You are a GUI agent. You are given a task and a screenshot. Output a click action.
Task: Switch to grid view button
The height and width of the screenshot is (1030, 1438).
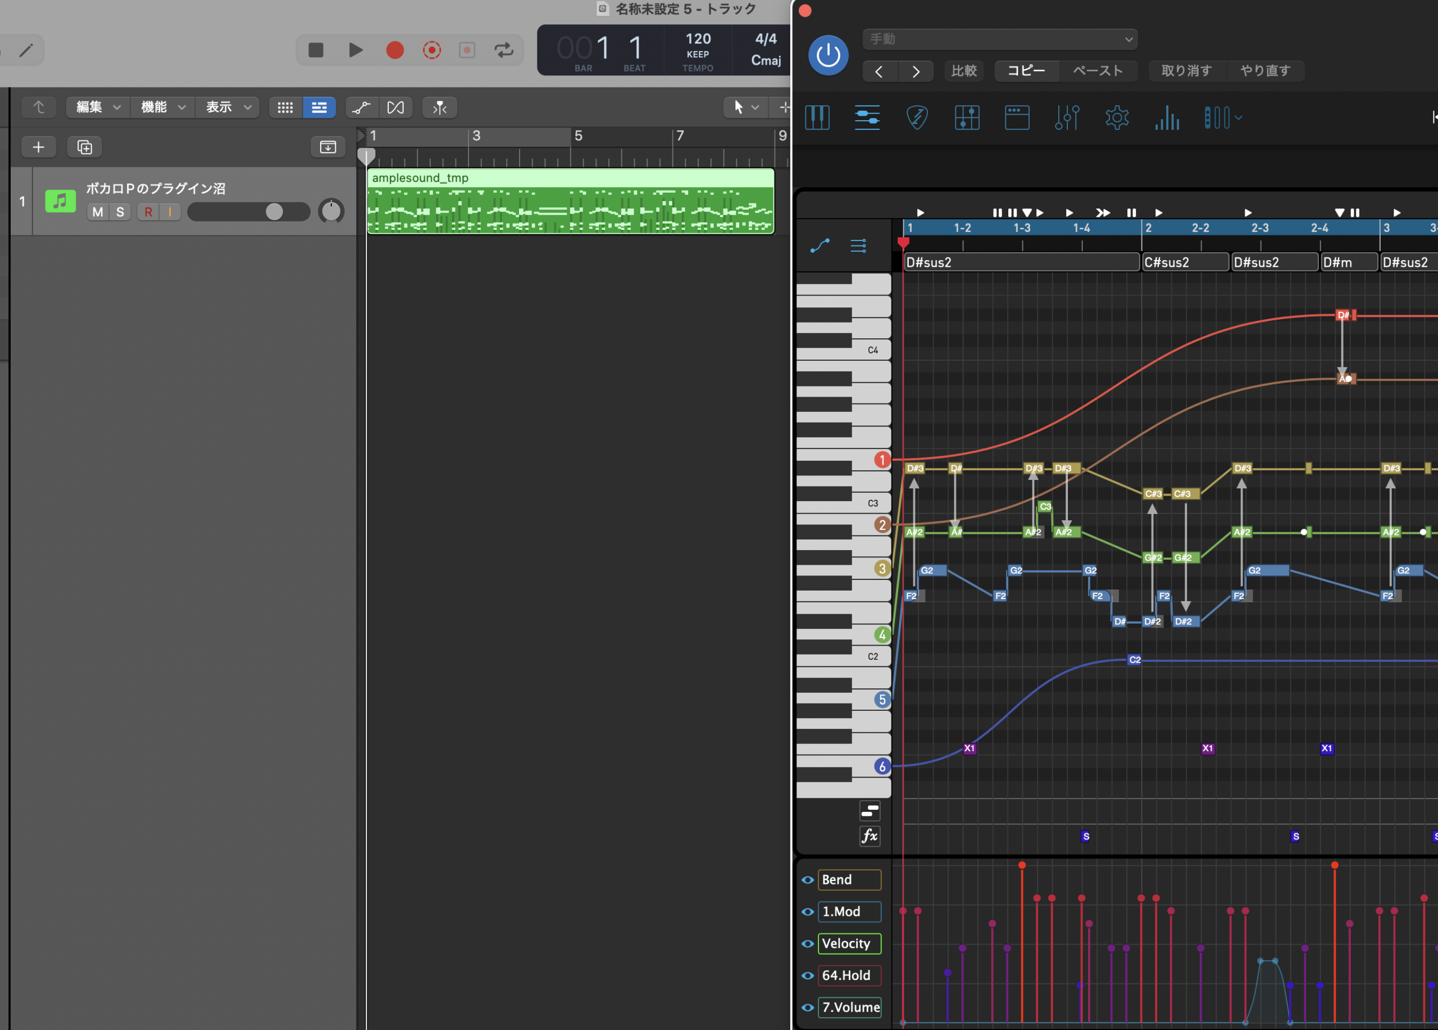pyautogui.click(x=285, y=108)
